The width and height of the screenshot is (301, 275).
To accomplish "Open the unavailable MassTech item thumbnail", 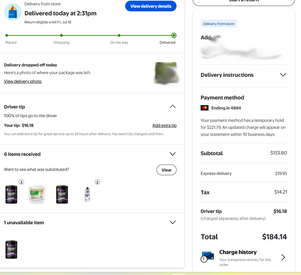I will tap(11, 249).
